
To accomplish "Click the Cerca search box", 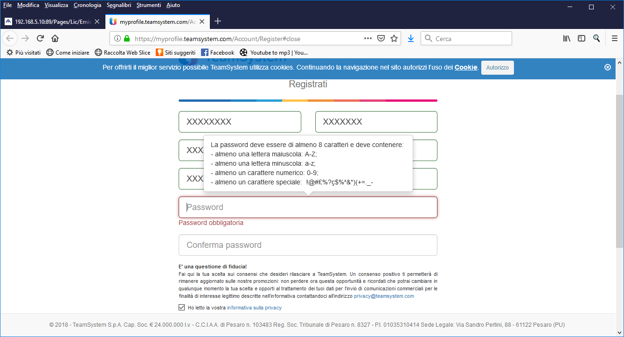I will (466, 39).
